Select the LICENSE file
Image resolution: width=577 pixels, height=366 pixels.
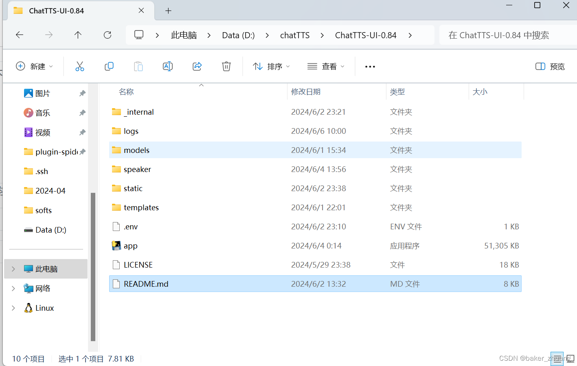(315, 265)
